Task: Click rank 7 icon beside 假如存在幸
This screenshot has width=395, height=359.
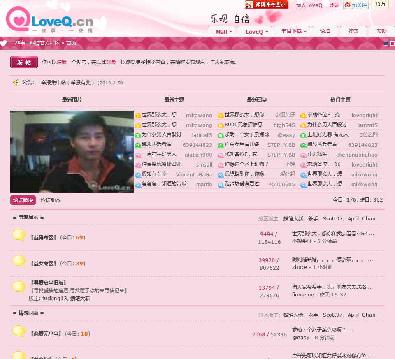Action: coord(138,175)
